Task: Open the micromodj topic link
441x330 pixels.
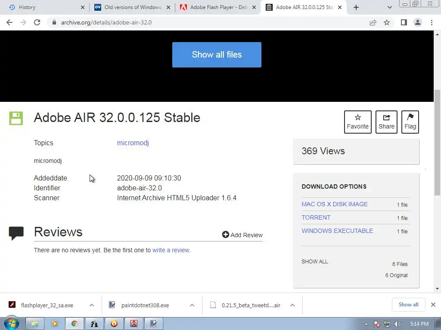Action: pos(133,143)
